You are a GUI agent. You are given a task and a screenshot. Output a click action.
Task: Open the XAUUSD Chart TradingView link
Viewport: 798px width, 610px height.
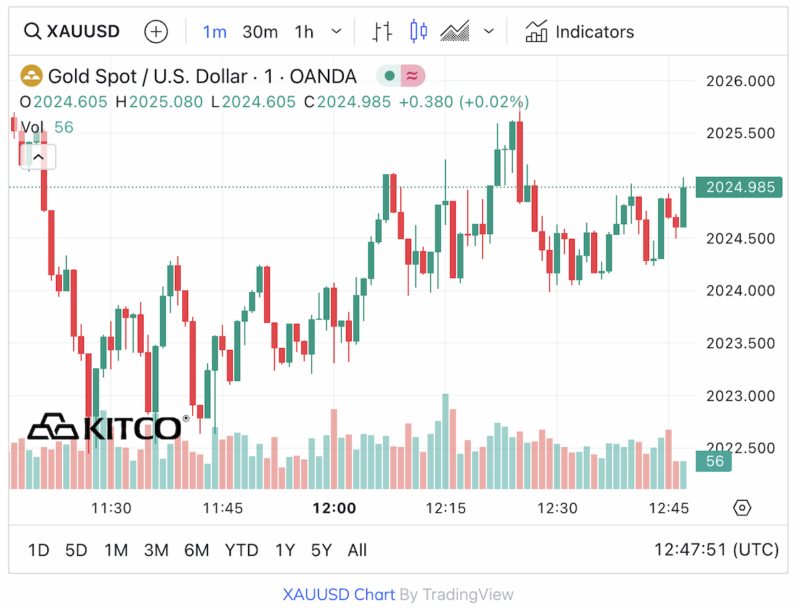[x=339, y=595]
